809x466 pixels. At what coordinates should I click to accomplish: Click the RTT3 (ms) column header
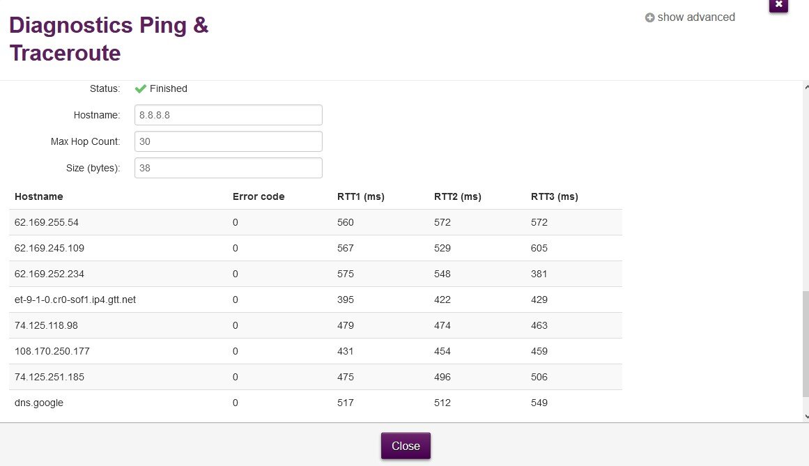554,196
